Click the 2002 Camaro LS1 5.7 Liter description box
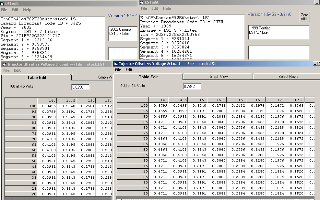Image resolution: width=320 pixels, height=200 pixels. (x=124, y=34)
